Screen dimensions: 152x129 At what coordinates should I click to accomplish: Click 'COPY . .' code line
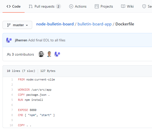coord(25,125)
